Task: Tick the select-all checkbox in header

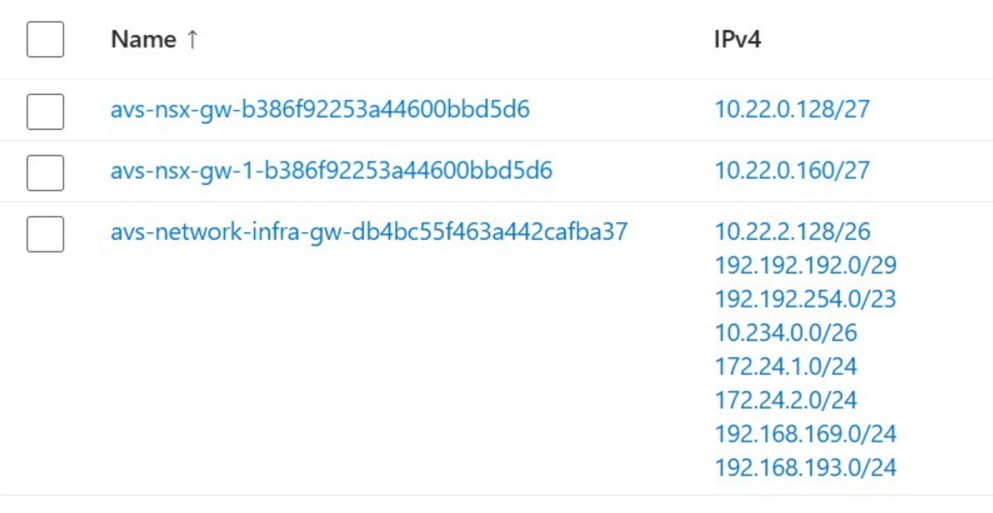Action: 45,39
